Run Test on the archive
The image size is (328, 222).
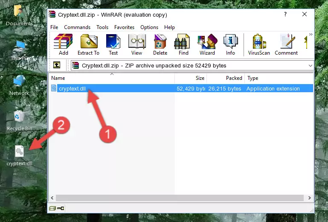point(113,44)
